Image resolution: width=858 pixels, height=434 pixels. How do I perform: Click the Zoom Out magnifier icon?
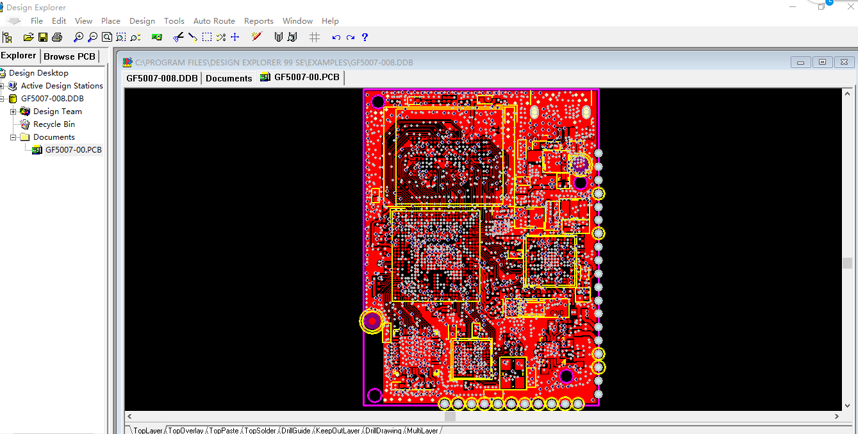pos(93,37)
